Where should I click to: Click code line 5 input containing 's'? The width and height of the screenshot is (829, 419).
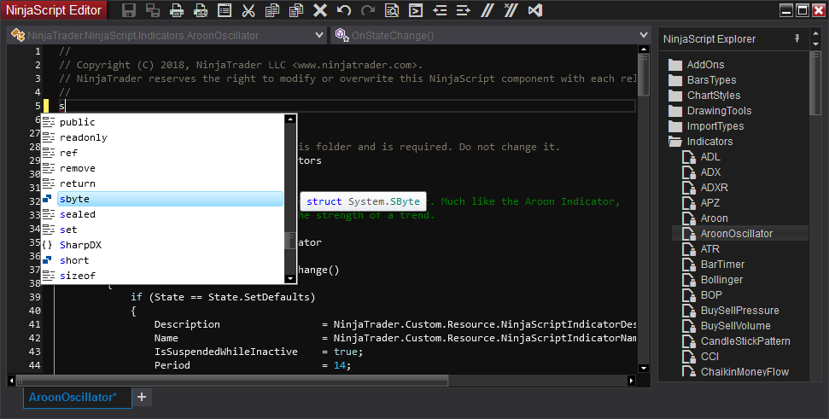(x=347, y=106)
